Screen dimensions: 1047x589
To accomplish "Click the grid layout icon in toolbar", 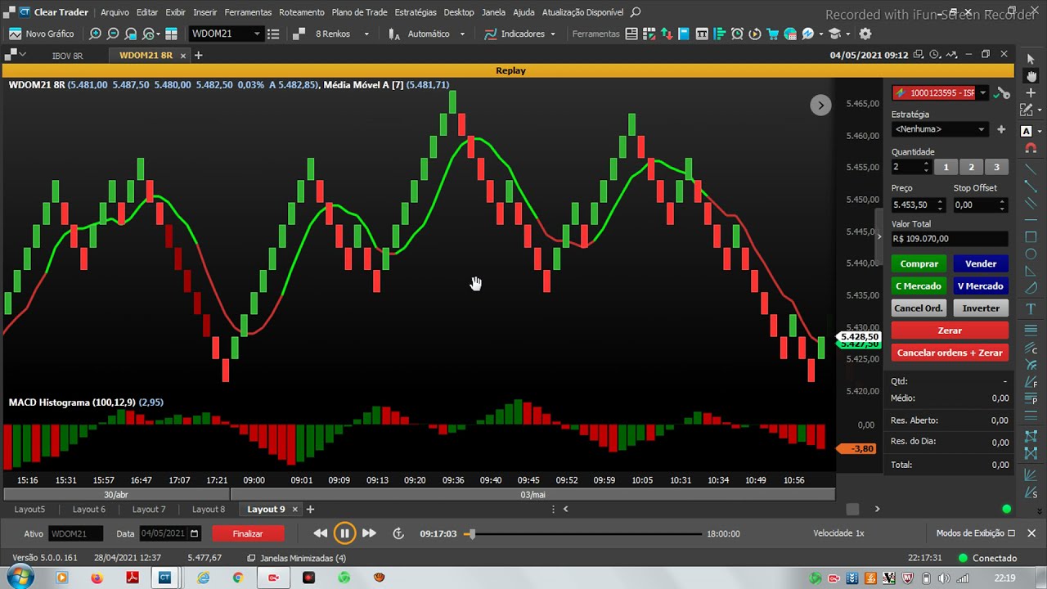I will (x=171, y=34).
